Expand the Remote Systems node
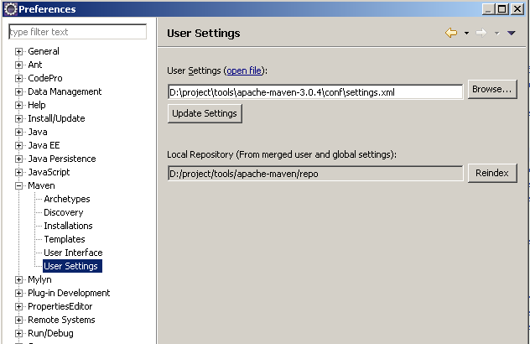 (x=19, y=320)
